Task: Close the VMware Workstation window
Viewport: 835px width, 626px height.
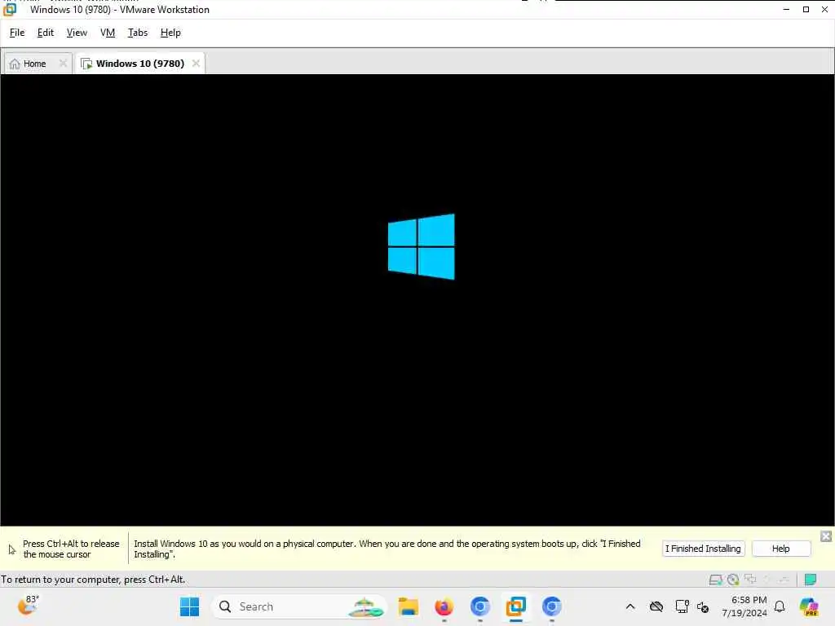Action: pos(825,9)
